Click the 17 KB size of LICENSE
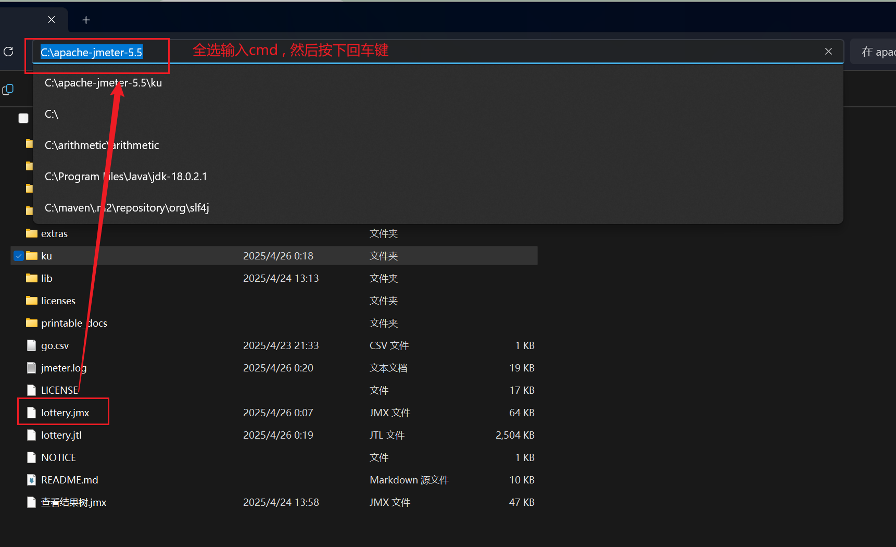The height and width of the screenshot is (547, 896). (x=522, y=390)
